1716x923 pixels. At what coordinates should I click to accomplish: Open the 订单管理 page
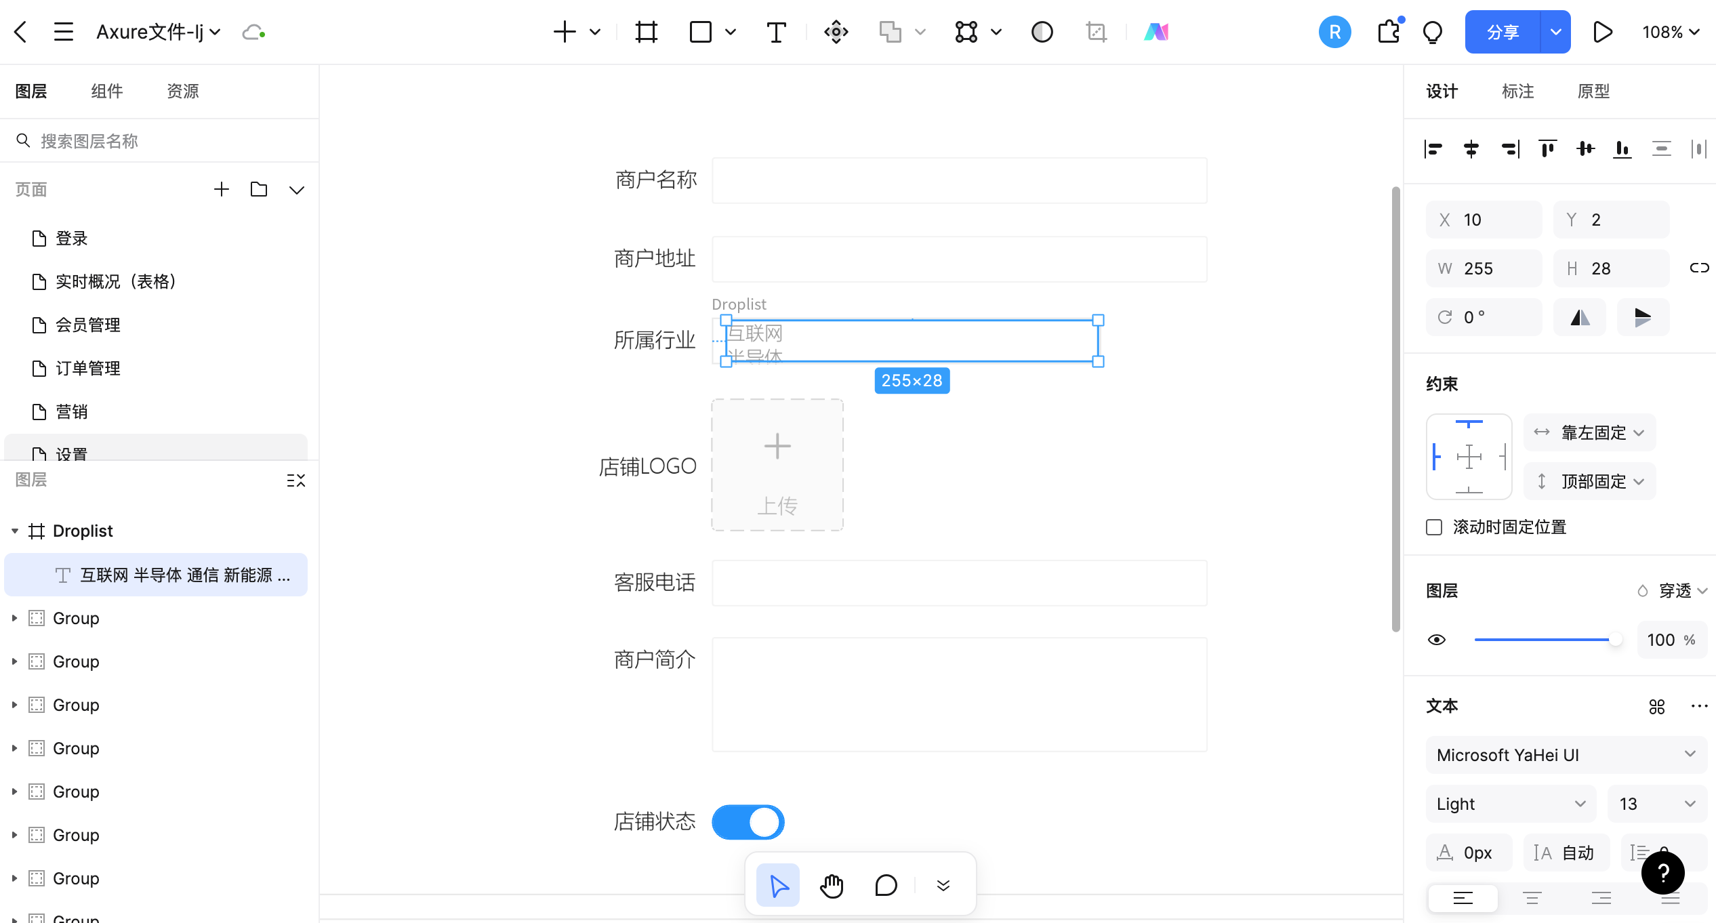point(88,369)
